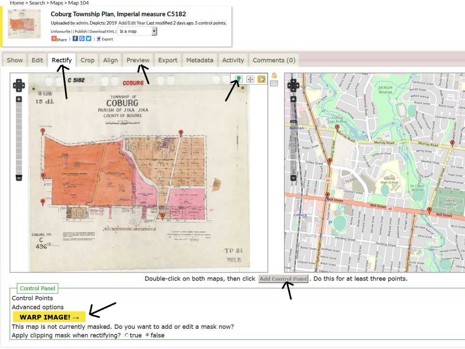Expand the Control Points section
The width and height of the screenshot is (465, 349).
(x=32, y=298)
